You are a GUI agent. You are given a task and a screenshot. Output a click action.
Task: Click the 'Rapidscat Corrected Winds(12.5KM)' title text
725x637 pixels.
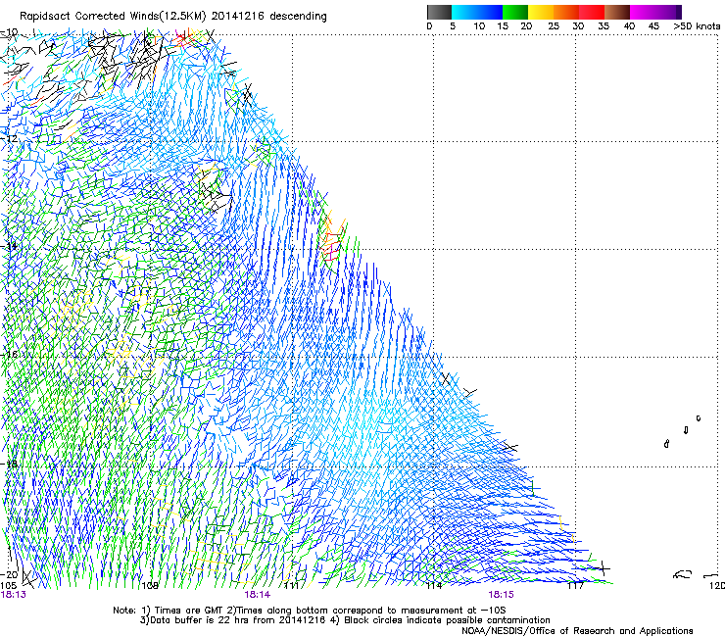pos(114,17)
